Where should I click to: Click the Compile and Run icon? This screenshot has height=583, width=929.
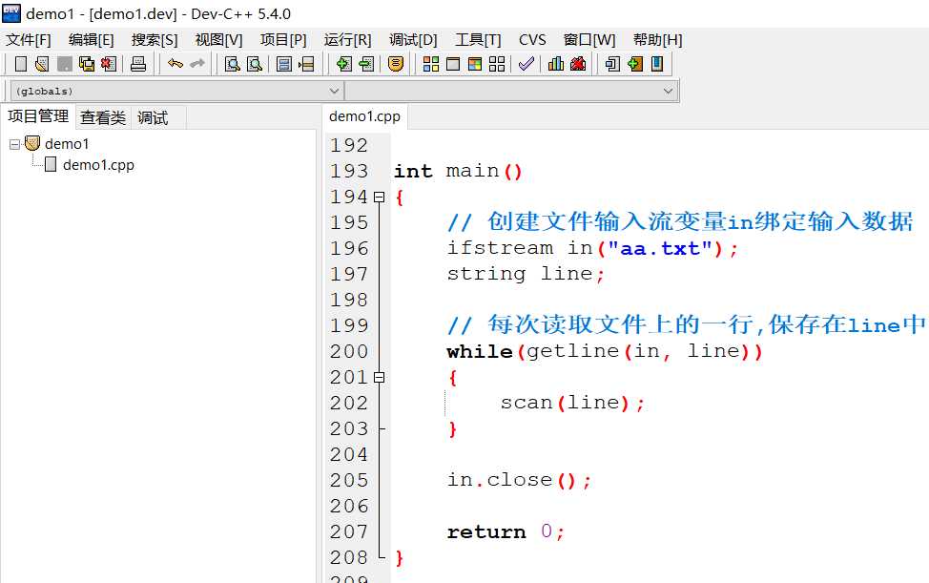[x=475, y=64]
